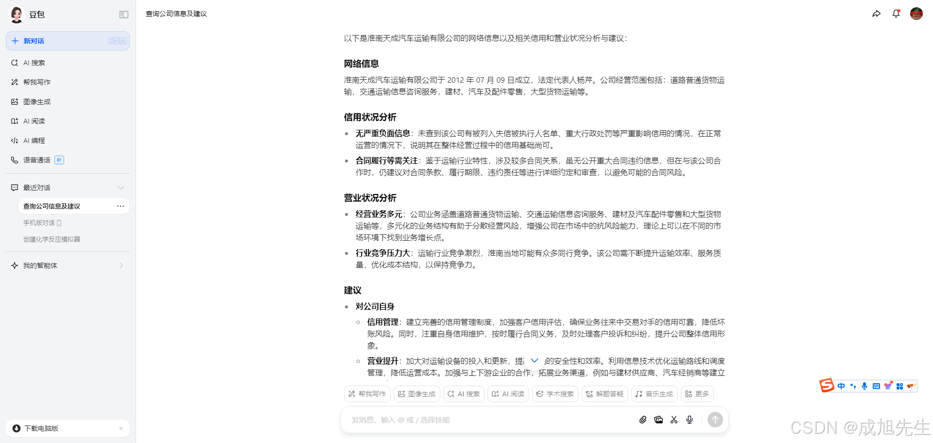Open Sogou soft keyboard icon
Viewport: 933px width, 443px height.
coord(876,386)
